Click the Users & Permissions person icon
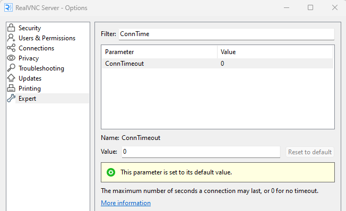The width and height of the screenshot is (346, 211). pos(11,38)
